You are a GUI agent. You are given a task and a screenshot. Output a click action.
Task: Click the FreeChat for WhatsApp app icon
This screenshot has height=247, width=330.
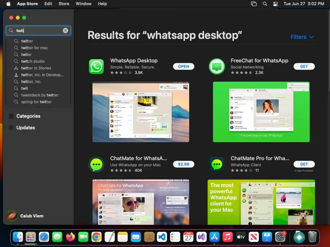coord(217,67)
